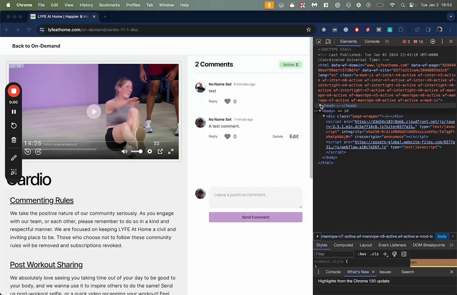Screen dimensions: 457x295
Task: Open the DevTools customize three-dot menu
Action: 442,41
